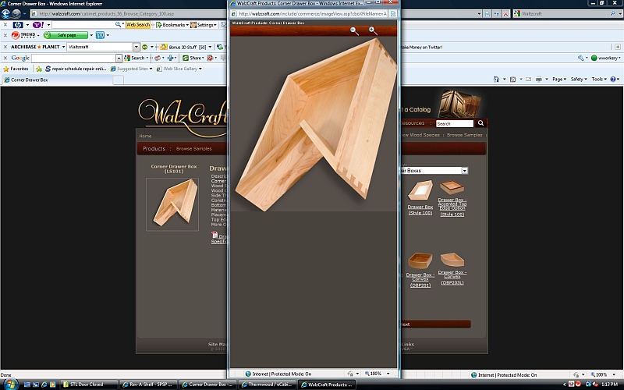The height and width of the screenshot is (390, 624).
Task: Click the Products menu on WalzCraft page
Action: 154,148
